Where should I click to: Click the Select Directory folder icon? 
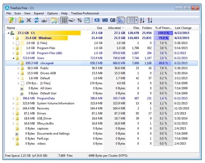(12, 20)
